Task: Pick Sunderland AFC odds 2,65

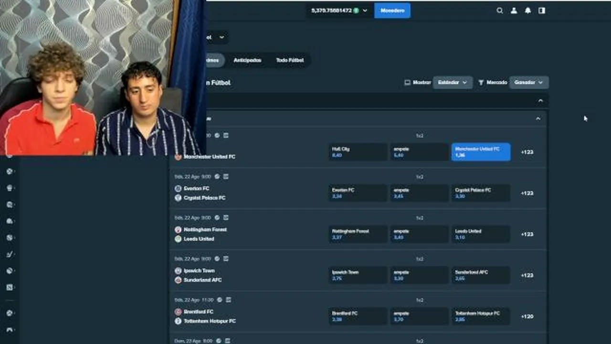Action: [x=481, y=275]
